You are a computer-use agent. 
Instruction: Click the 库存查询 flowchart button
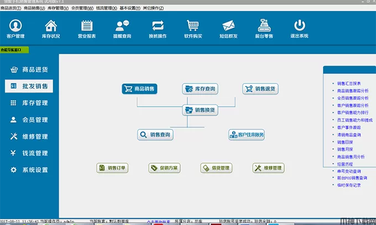[200, 89]
